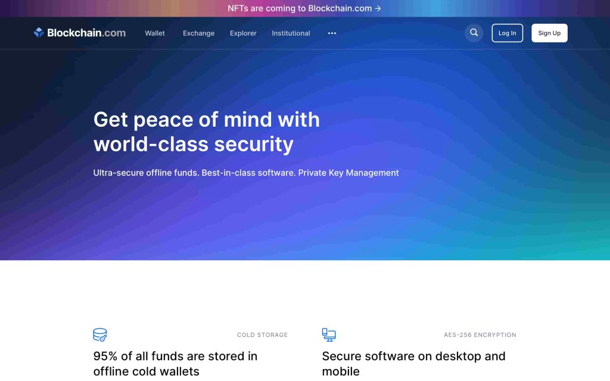Click the COLD STORAGE label
Viewport: 610px width, 381px height.
point(262,335)
